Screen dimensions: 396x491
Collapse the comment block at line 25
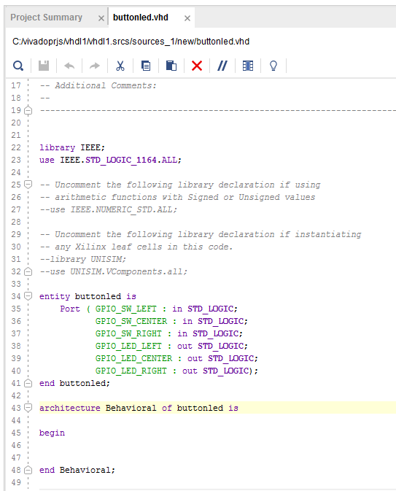coord(28,185)
